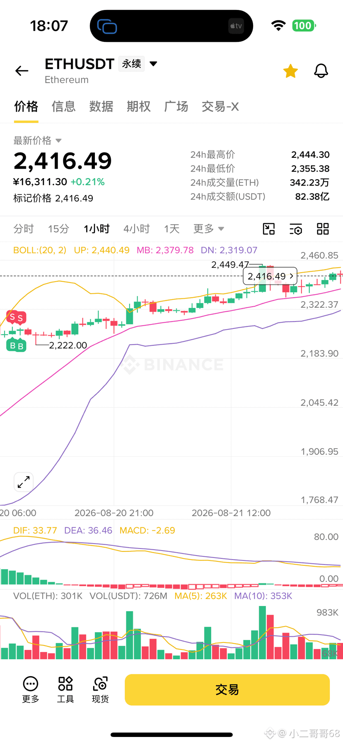Tap the MACD: -2.69 value
This screenshot has width=343, height=744.
pos(147,531)
